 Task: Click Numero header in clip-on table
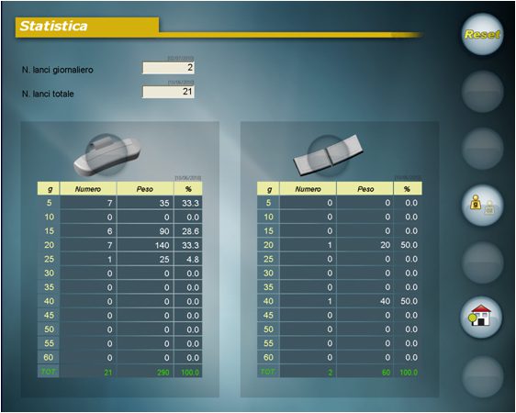pyautogui.click(x=88, y=189)
